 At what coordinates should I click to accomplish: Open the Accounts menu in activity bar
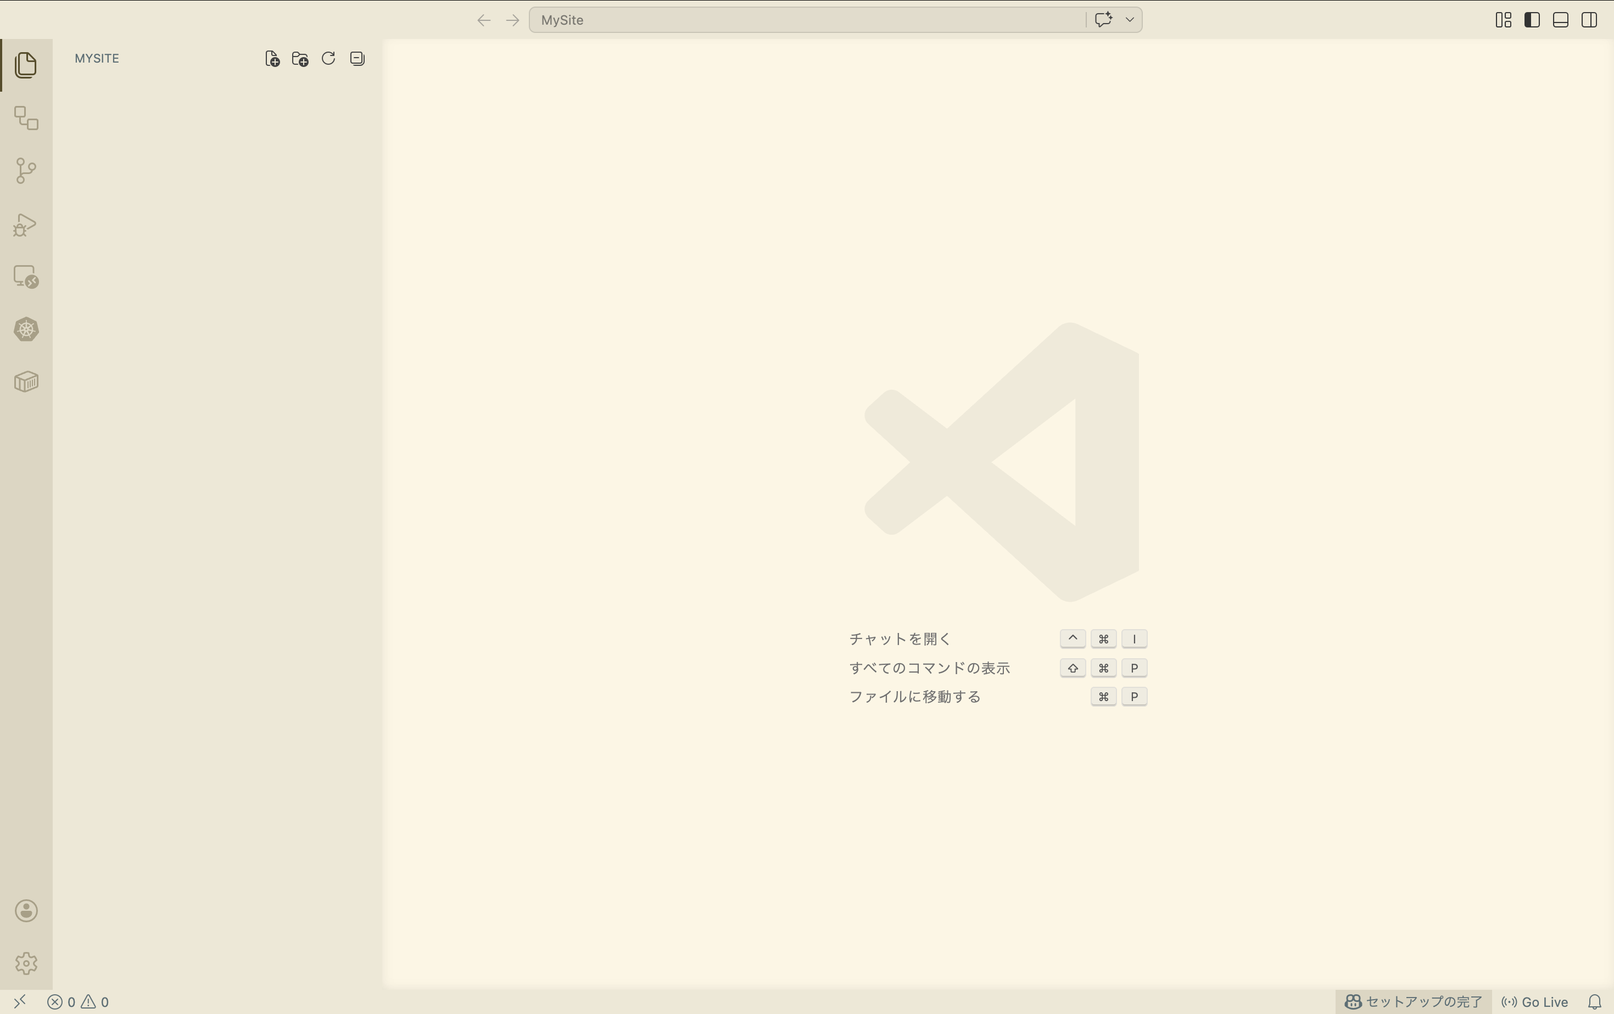(x=25, y=911)
